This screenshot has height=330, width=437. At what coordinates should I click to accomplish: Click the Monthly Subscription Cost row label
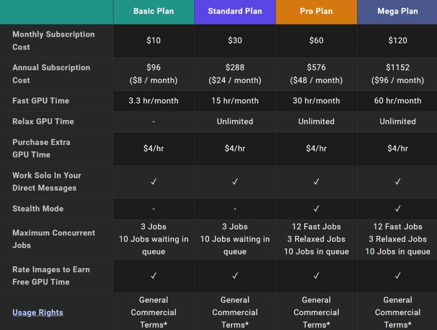point(53,41)
